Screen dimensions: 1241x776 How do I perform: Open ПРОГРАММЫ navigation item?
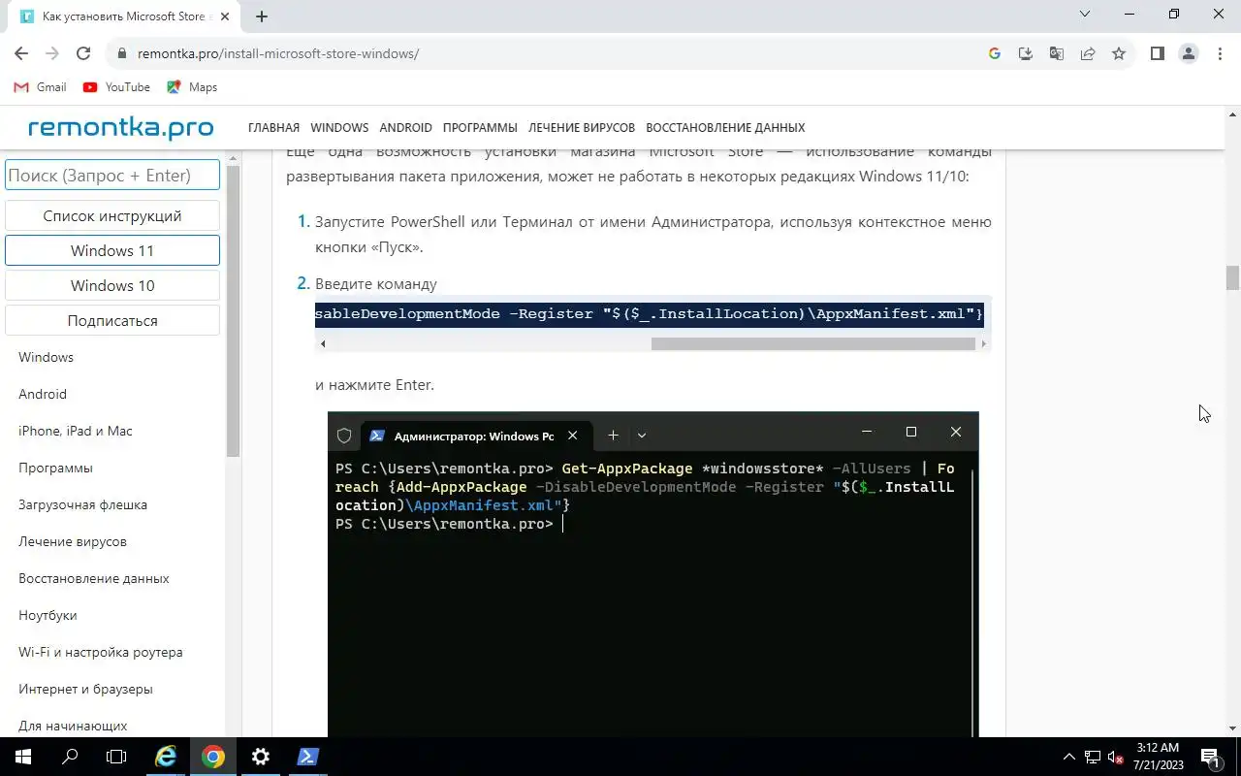pyautogui.click(x=480, y=128)
